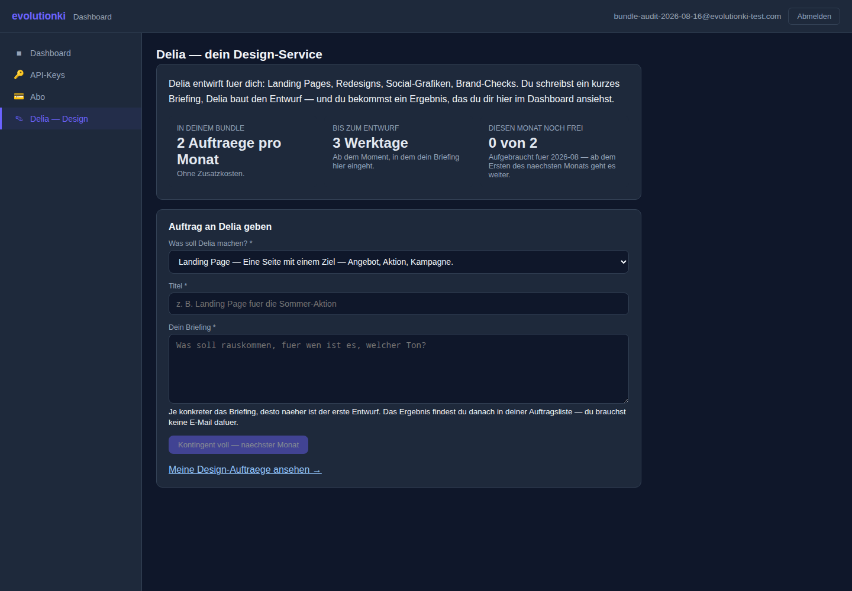Viewport: 852px width, 591px height.
Task: Open the 'Was soll Delia machen?' dropdown
Action: point(399,262)
